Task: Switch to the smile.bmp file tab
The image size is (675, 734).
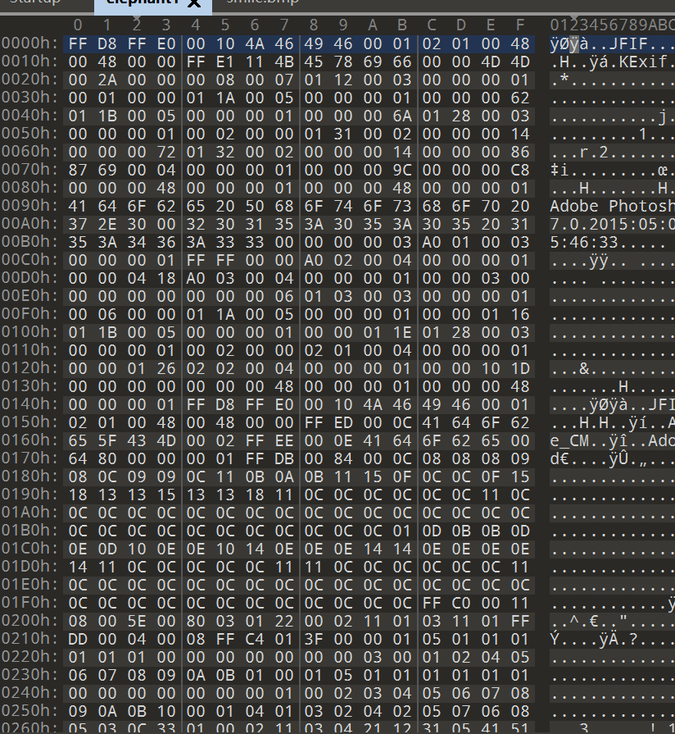Action: pyautogui.click(x=262, y=2)
